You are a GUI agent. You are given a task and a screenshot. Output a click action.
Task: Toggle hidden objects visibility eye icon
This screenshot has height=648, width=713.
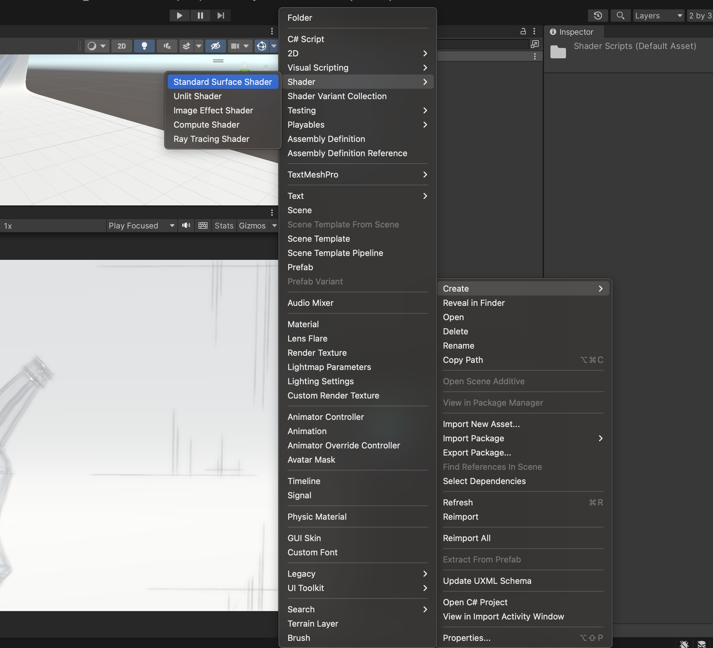(215, 46)
